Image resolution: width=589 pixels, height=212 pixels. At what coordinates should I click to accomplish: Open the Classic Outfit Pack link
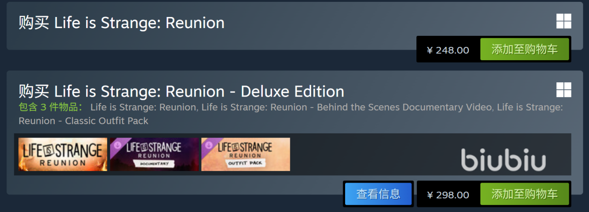[107, 121]
